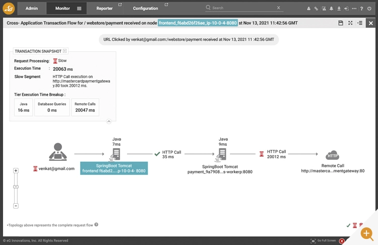Click the HTTP Call 20012 ms label
Viewport: 378px width, 245px height.
click(x=276, y=154)
